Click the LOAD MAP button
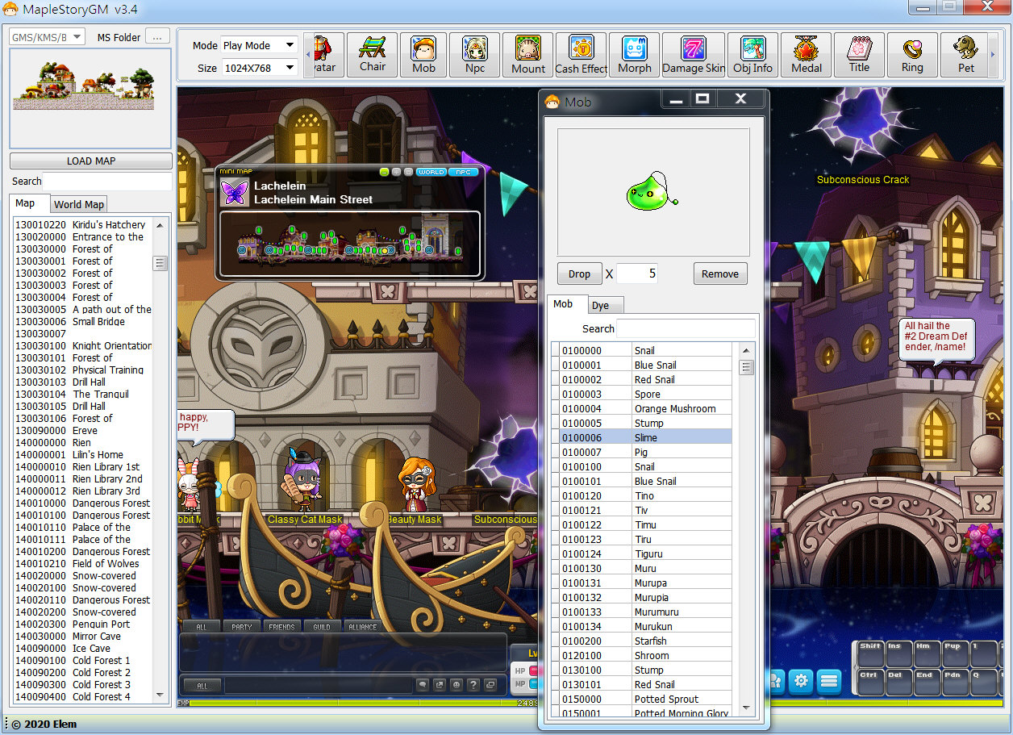1013x735 pixels. pyautogui.click(x=91, y=161)
